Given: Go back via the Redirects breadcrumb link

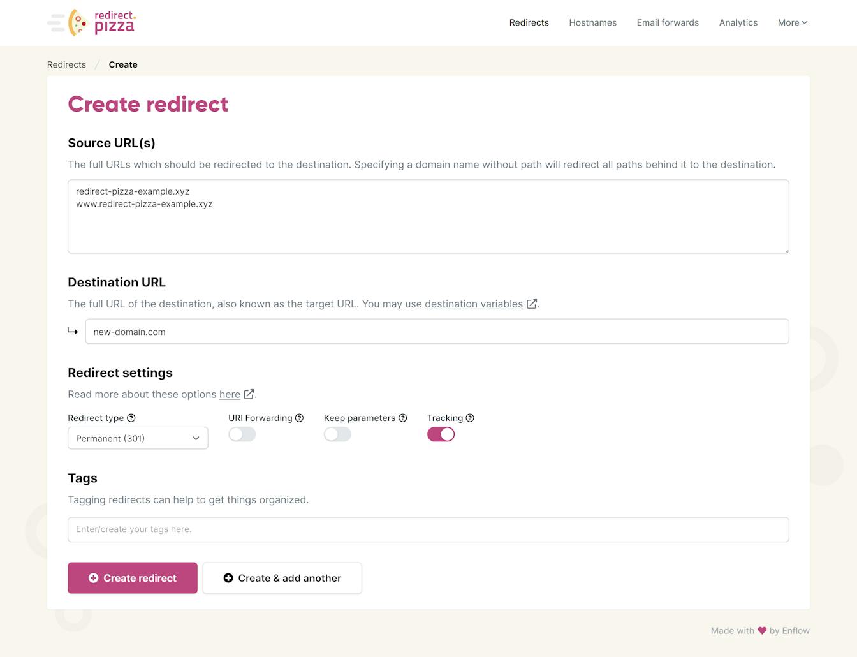Looking at the screenshot, I should [x=66, y=64].
